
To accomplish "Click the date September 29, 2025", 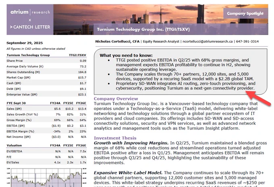I will [x=25, y=43].
